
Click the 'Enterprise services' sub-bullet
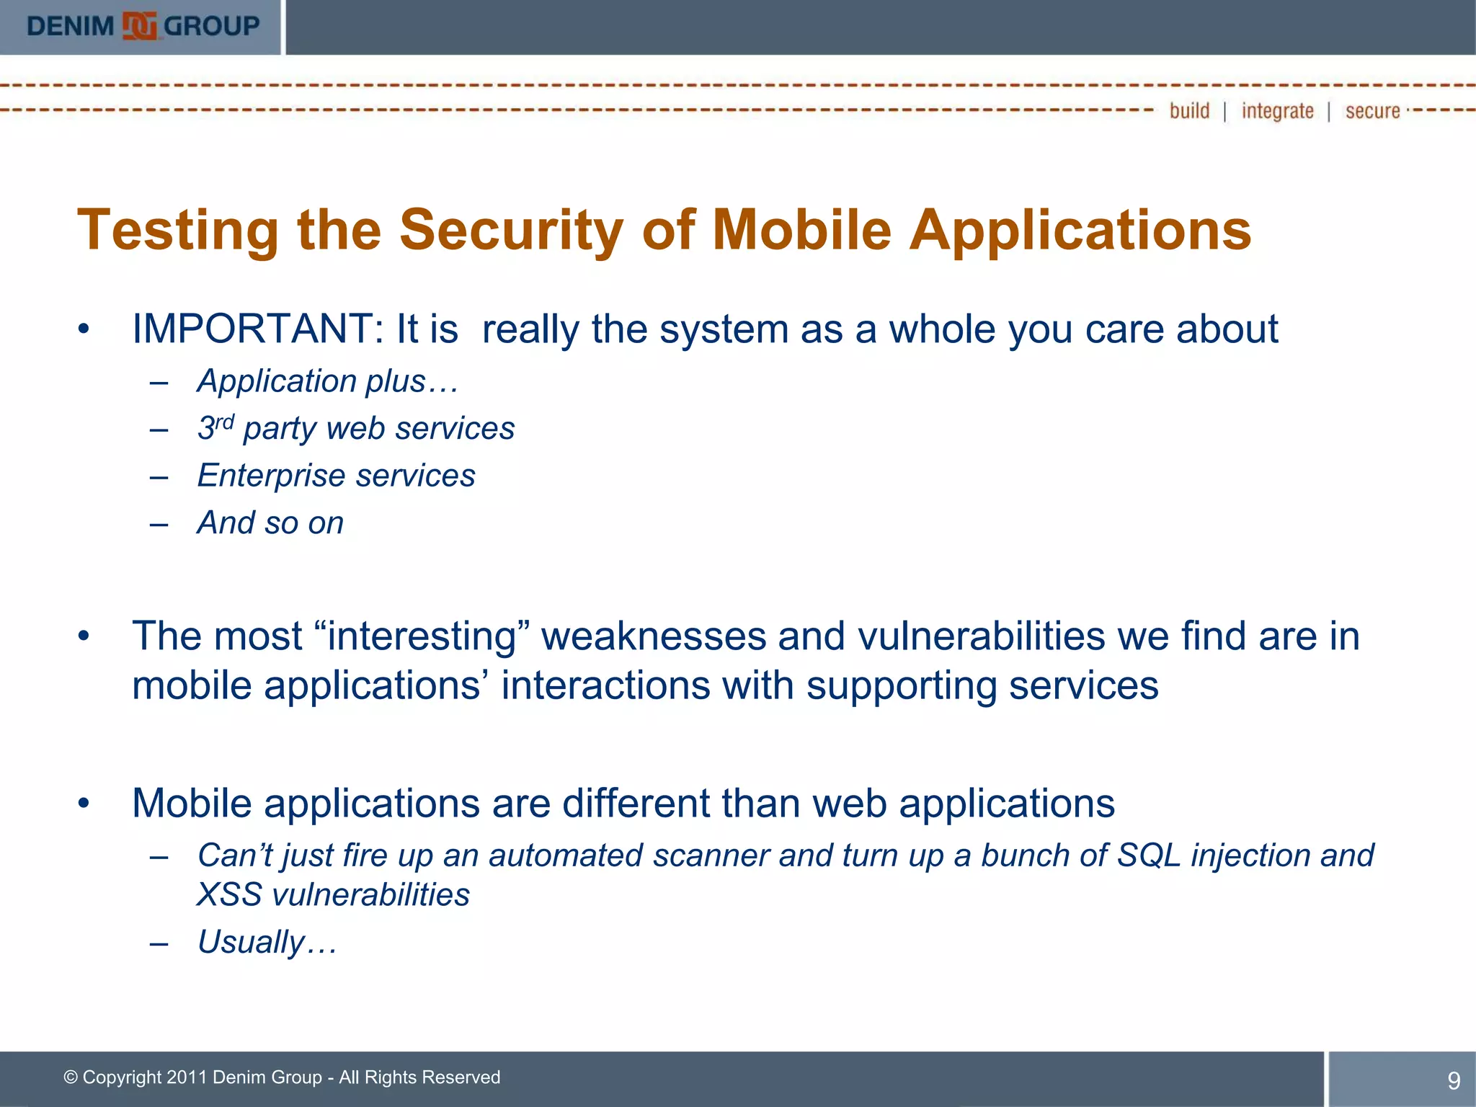point(336,476)
